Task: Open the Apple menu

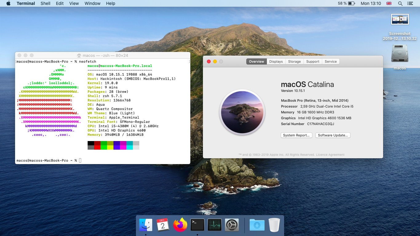Action: click(8, 3)
